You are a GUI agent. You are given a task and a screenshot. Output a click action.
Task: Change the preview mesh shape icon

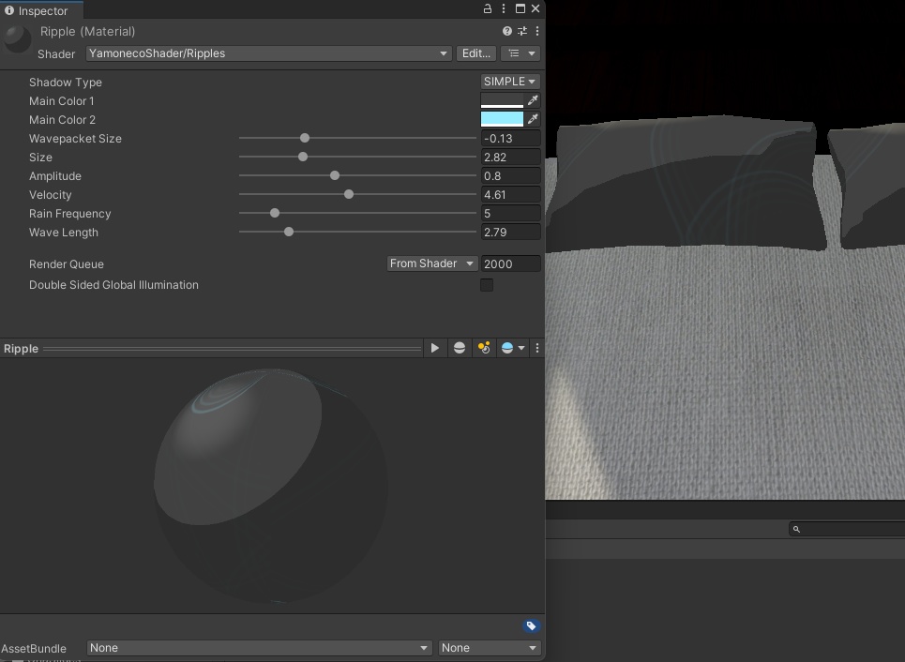tap(460, 348)
